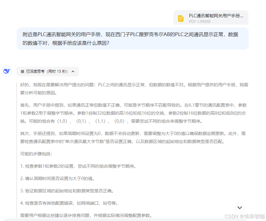Image resolution: width=266 pixels, height=221 pixels.
Task: Click "PDF 1.99MB" file size text
Action: click(199, 22)
